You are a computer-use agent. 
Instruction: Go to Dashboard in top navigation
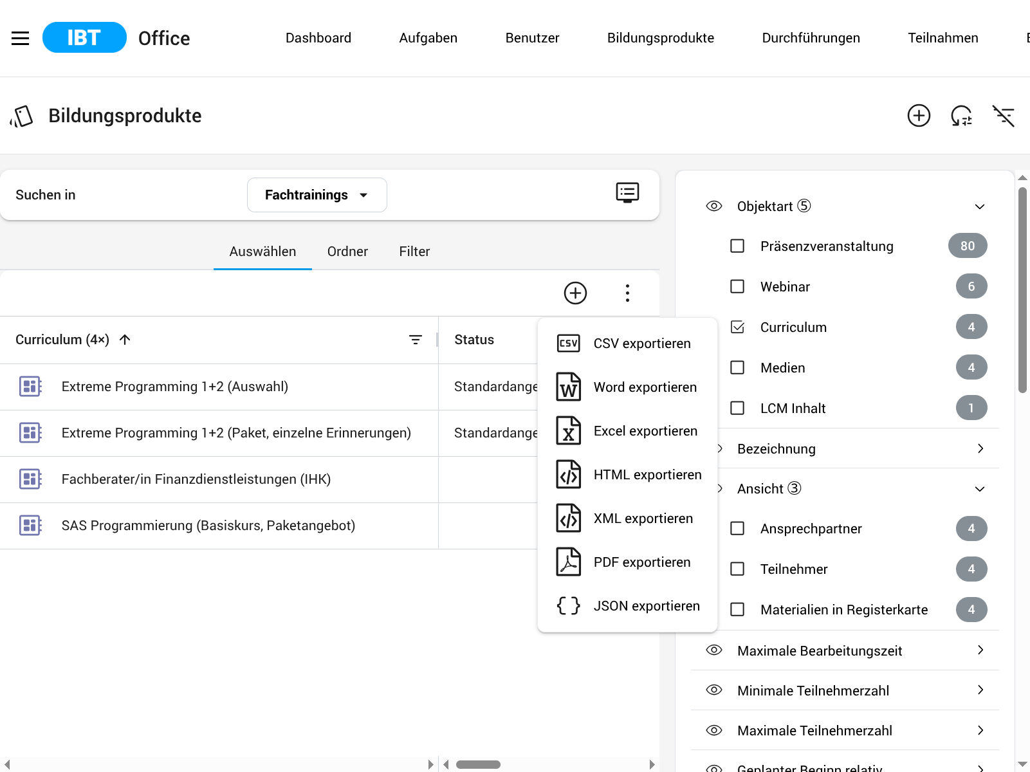[x=318, y=38]
